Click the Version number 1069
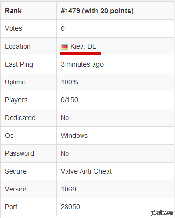Image resolution: width=175 pixels, height=218 pixels. click(x=68, y=189)
